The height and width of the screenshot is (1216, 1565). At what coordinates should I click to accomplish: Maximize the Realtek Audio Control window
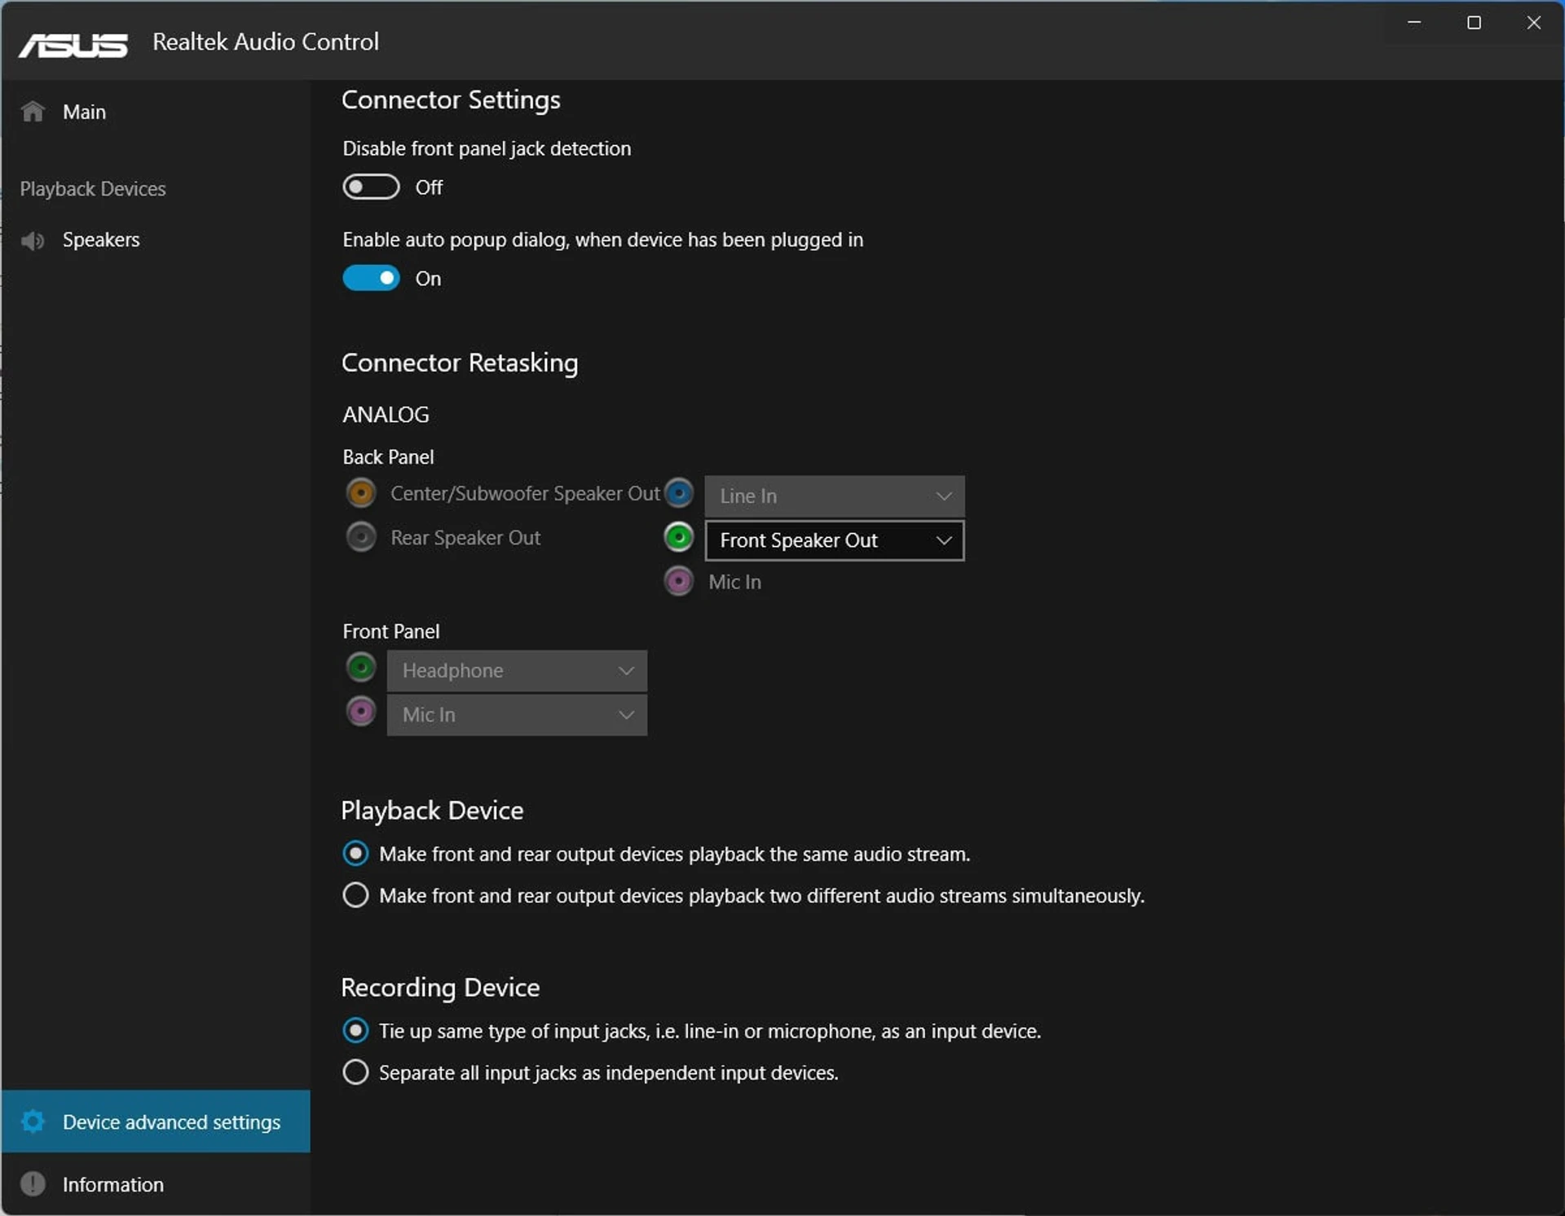(x=1474, y=23)
